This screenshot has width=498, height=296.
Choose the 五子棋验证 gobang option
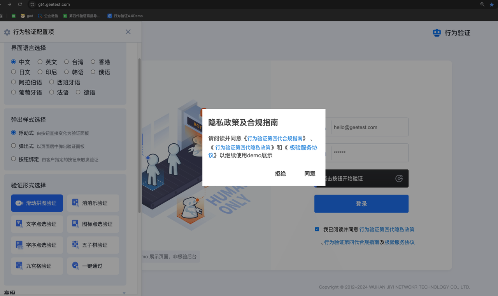coord(93,245)
